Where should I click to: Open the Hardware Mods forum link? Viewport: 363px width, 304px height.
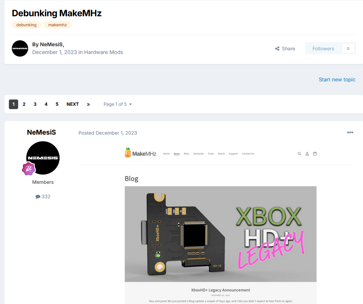pos(104,52)
